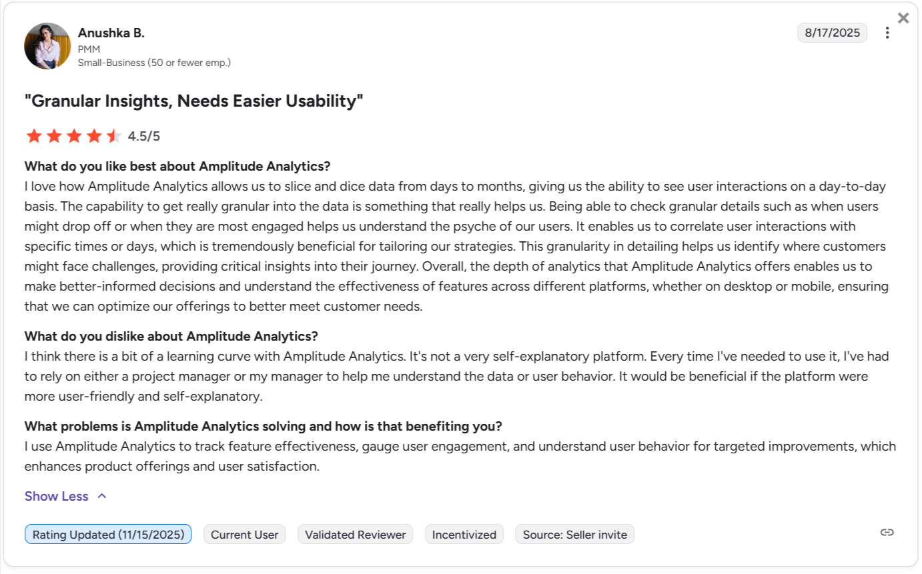Click the Incentivized tag

464,535
